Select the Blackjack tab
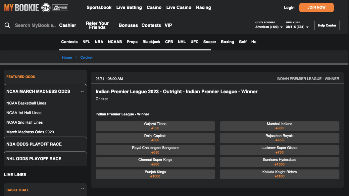Screen dimensions: 349x196 point(151,42)
